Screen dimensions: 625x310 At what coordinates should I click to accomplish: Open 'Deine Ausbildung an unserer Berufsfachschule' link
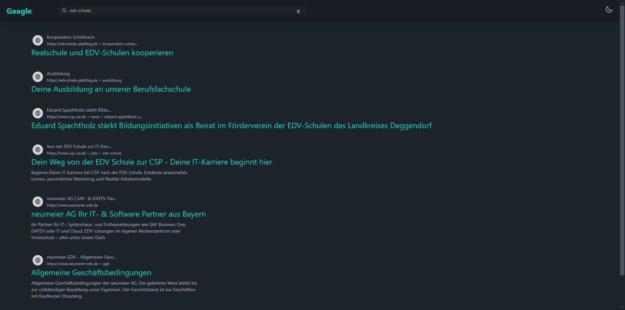click(111, 89)
